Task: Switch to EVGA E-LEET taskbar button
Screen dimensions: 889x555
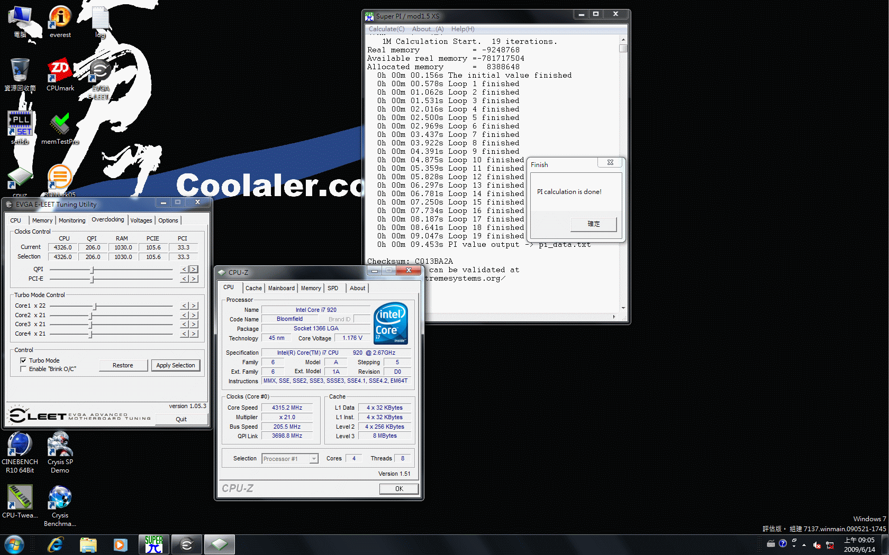Action: (187, 544)
